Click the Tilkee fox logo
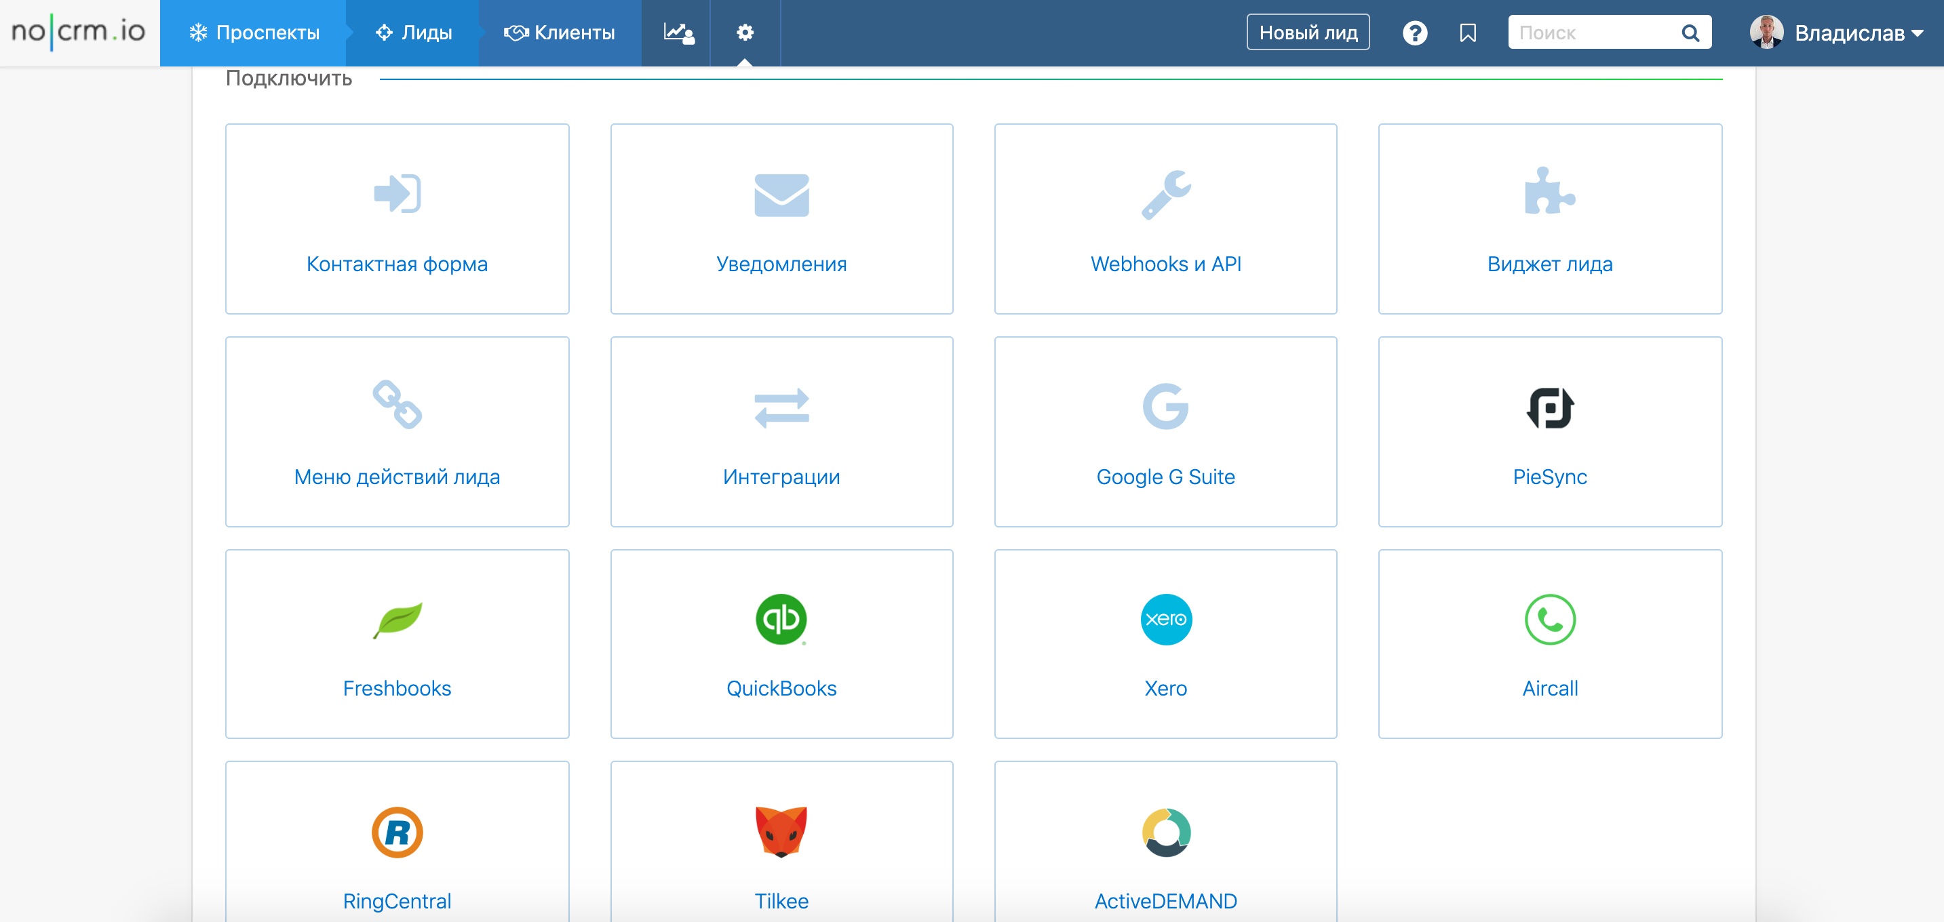Viewport: 1944px width, 922px height. tap(781, 831)
